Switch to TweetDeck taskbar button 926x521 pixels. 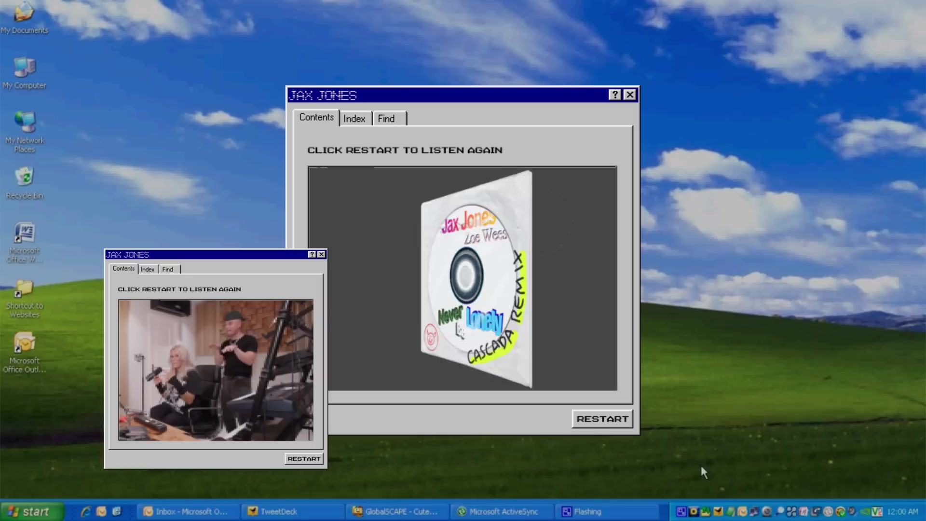292,511
